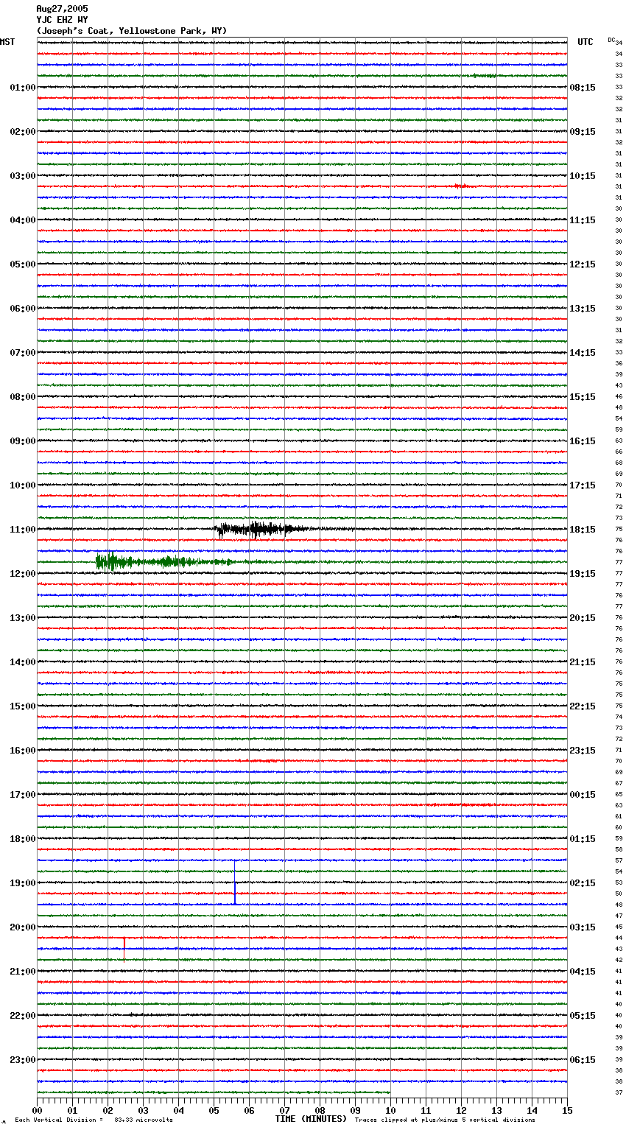Click the date header 'Aug27,2005'
Screen dimensions: 626x1130
pos(62,9)
